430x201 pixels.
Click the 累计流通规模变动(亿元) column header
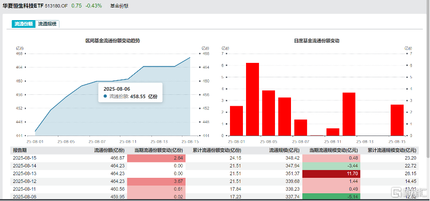click(392, 150)
